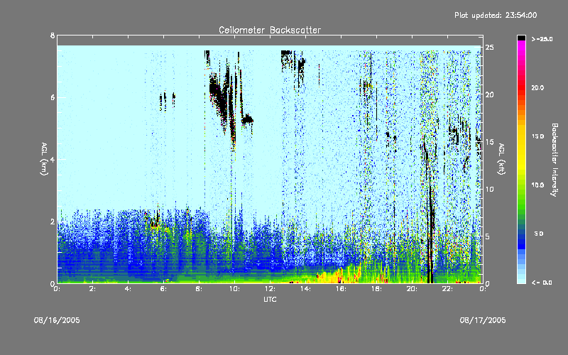Click the 8 km tick label on left axis
Image resolution: width=568 pixels, height=355 pixels.
tap(53, 35)
